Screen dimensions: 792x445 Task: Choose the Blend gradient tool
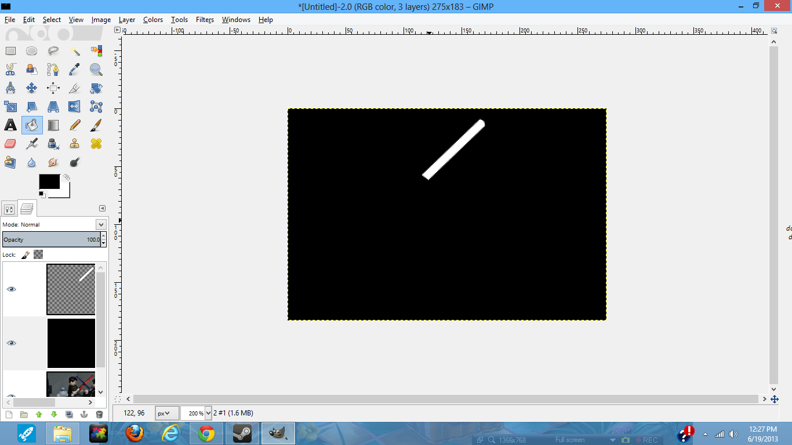point(53,125)
